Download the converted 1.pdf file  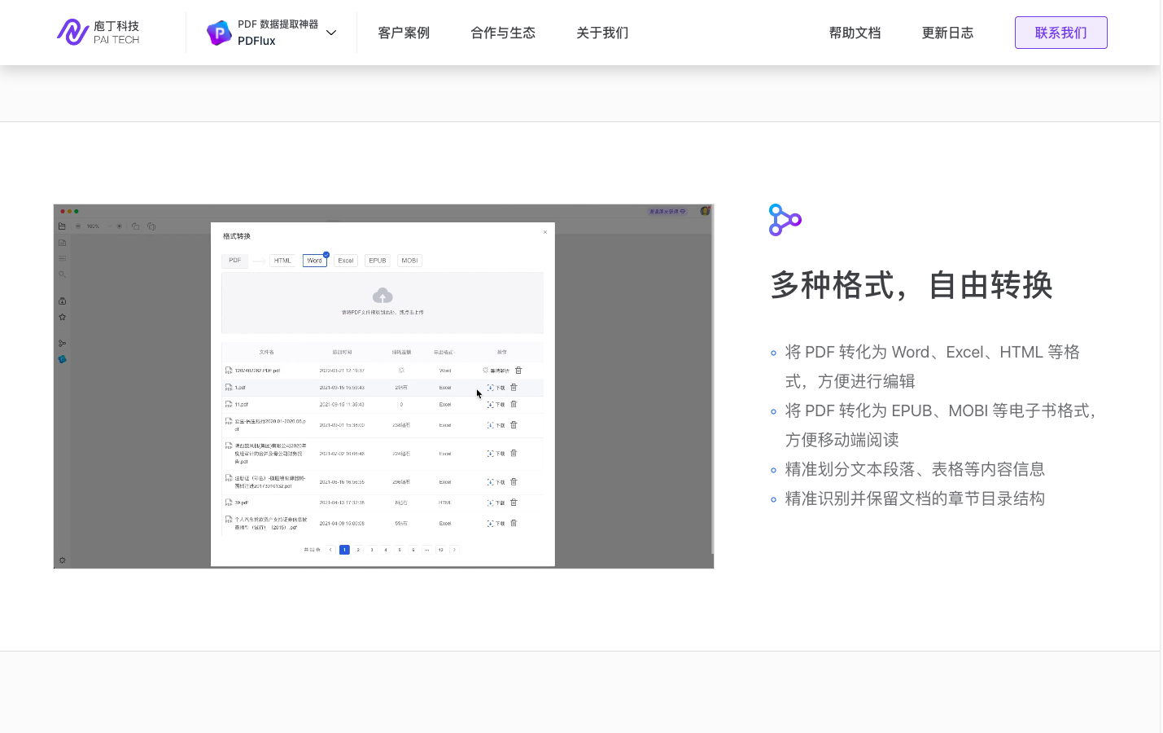[x=496, y=388]
